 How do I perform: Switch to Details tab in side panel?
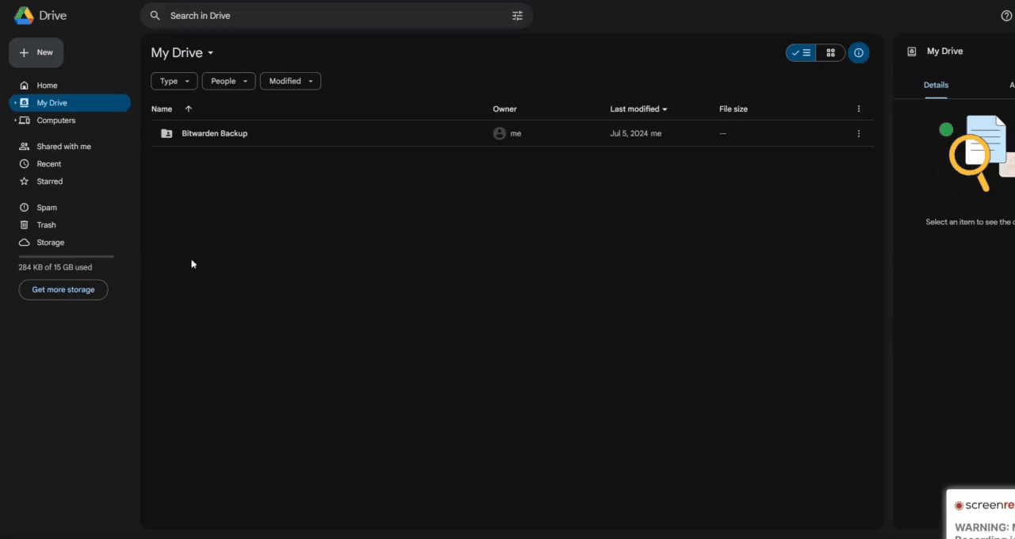tap(936, 85)
